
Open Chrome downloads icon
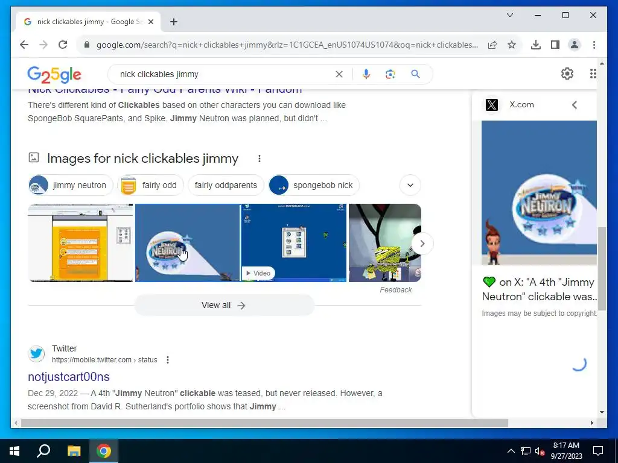[x=536, y=45]
